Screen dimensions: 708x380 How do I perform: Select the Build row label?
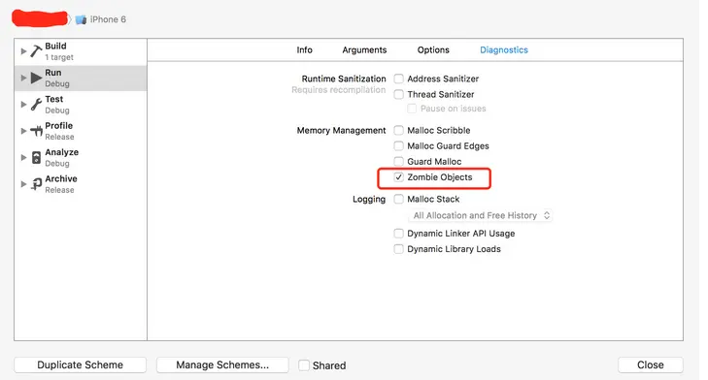pyautogui.click(x=55, y=46)
